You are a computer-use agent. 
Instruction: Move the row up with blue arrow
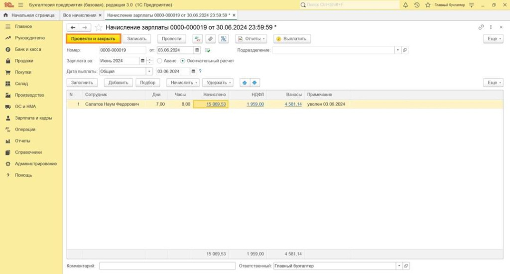point(245,83)
